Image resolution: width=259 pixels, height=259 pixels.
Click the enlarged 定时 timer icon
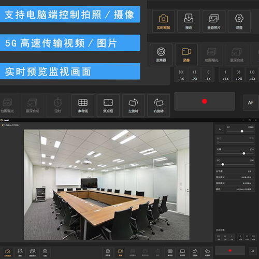tap(57, 106)
